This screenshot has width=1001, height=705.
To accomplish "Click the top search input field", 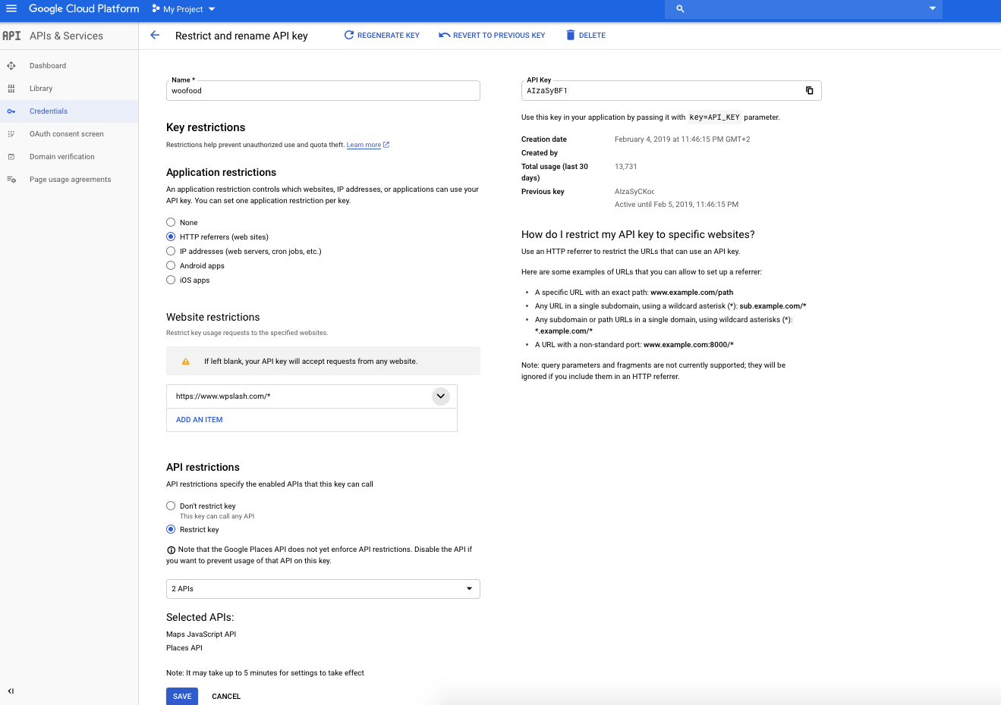I will 804,9.
